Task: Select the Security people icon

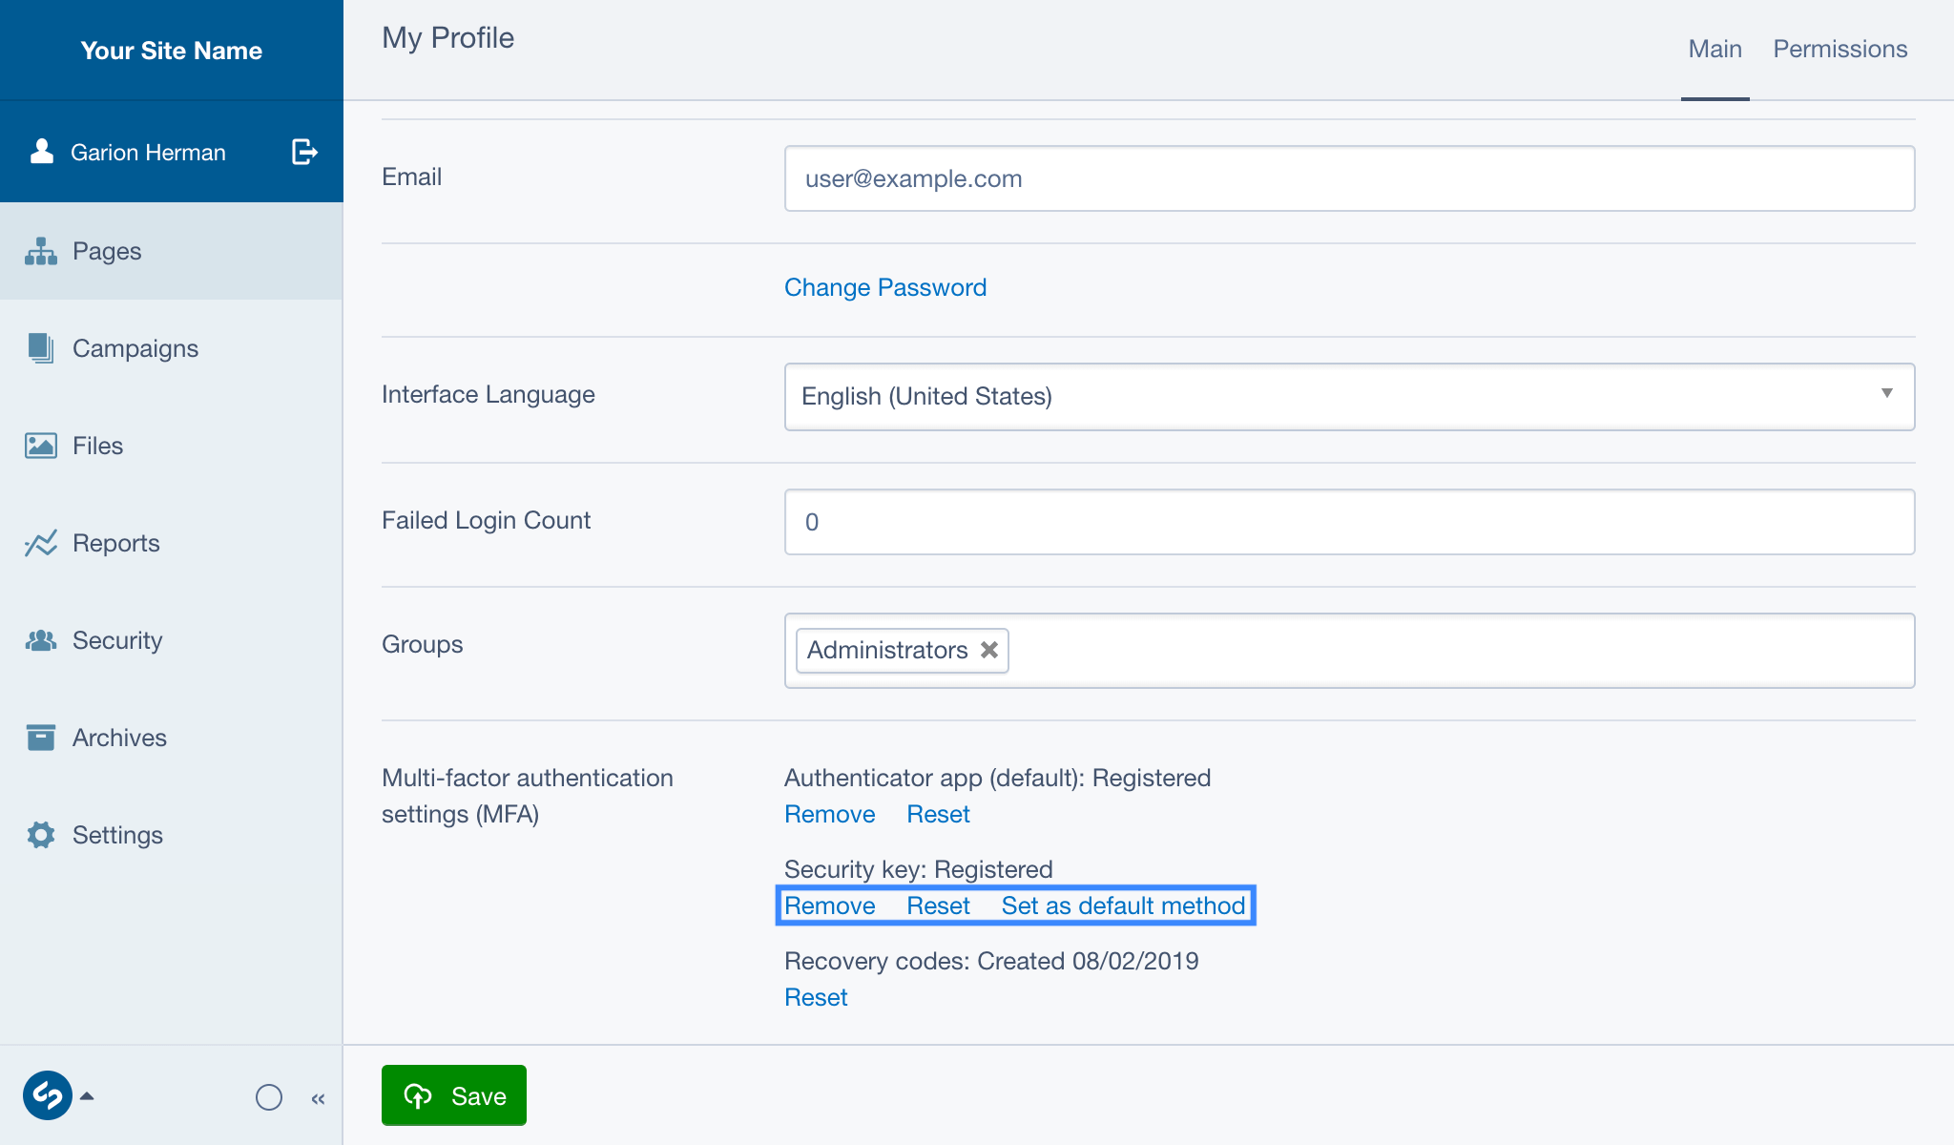Action: pyautogui.click(x=40, y=640)
